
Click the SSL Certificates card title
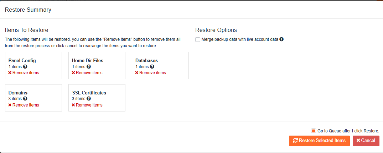(x=89, y=93)
